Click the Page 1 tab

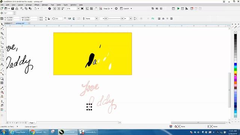(x=32, y=123)
